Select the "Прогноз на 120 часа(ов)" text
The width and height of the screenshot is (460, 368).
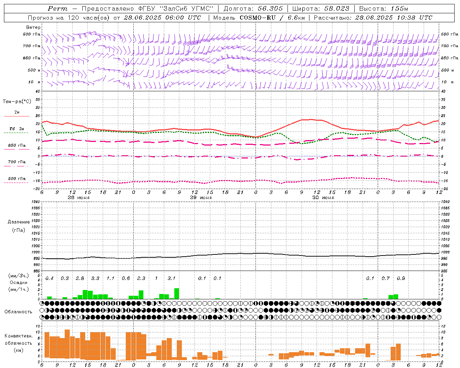coord(69,18)
